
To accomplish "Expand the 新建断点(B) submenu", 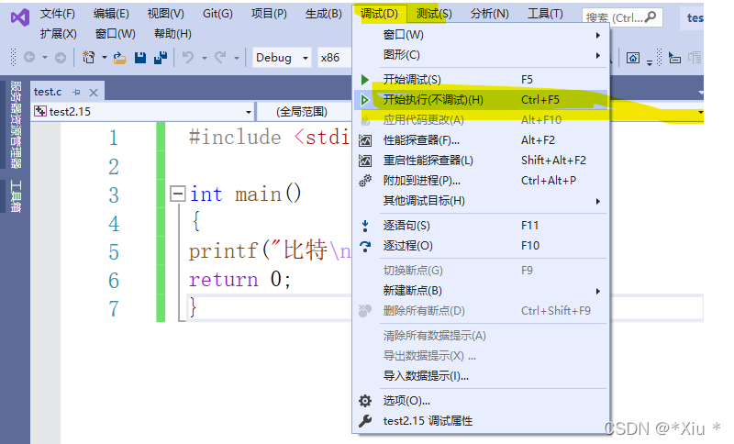I will pyautogui.click(x=598, y=291).
